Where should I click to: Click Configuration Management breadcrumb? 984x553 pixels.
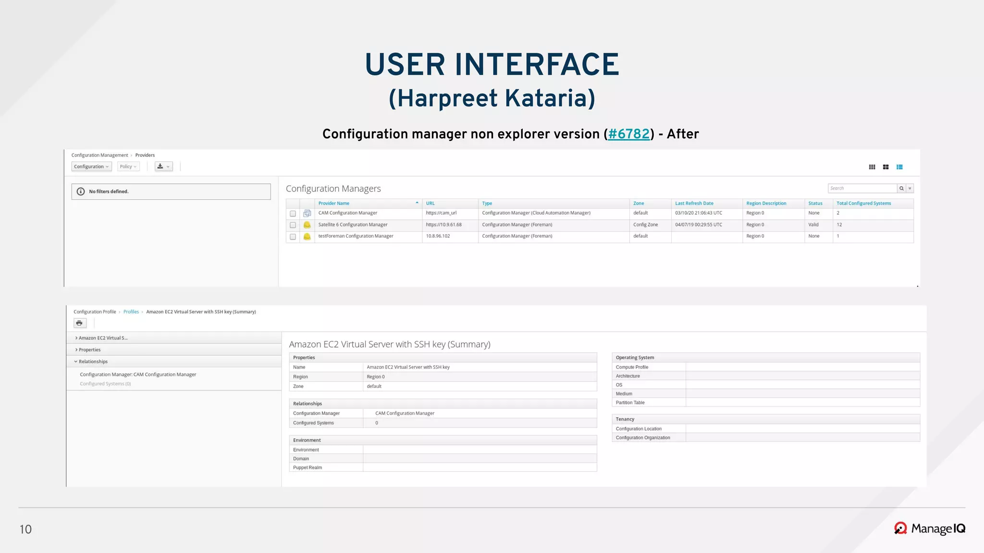100,156
